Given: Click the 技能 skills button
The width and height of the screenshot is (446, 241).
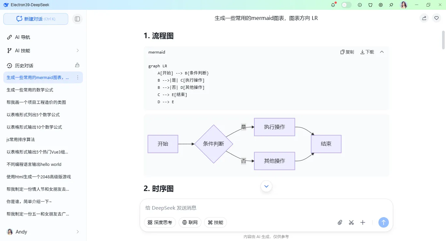Looking at the screenshot, I should [215, 222].
